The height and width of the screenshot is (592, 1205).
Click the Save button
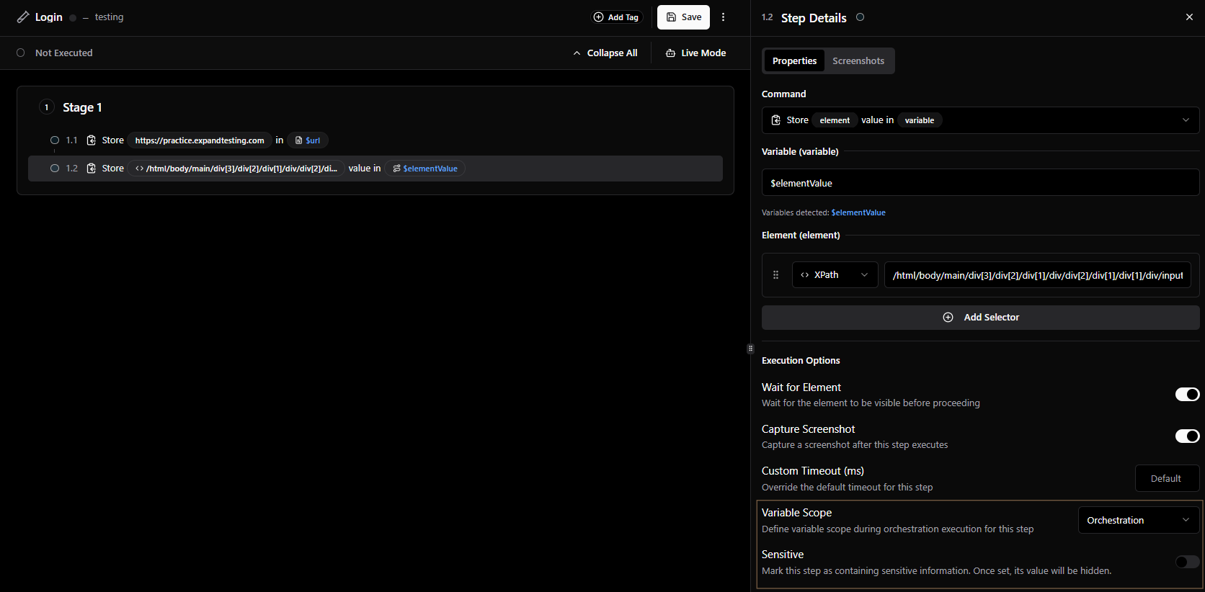[x=683, y=17]
